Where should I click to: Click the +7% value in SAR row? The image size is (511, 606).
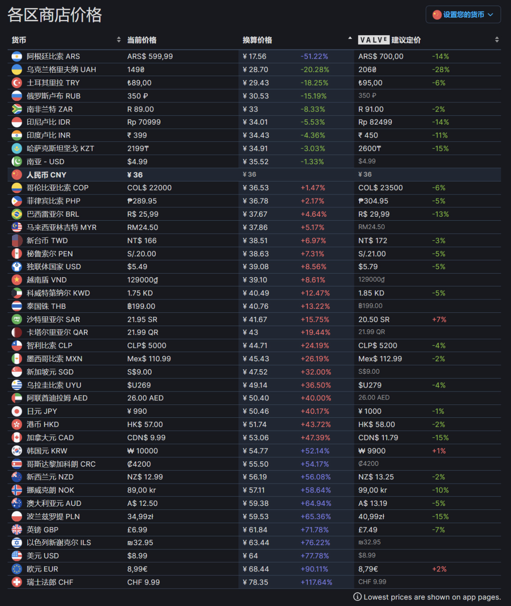coord(439,319)
